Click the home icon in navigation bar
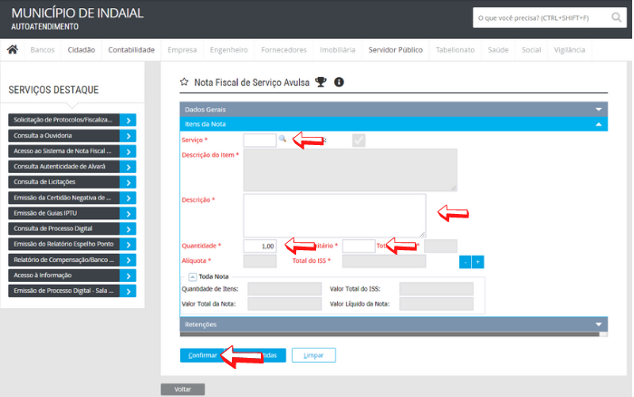Screen dimensions: 634x397 [13, 50]
